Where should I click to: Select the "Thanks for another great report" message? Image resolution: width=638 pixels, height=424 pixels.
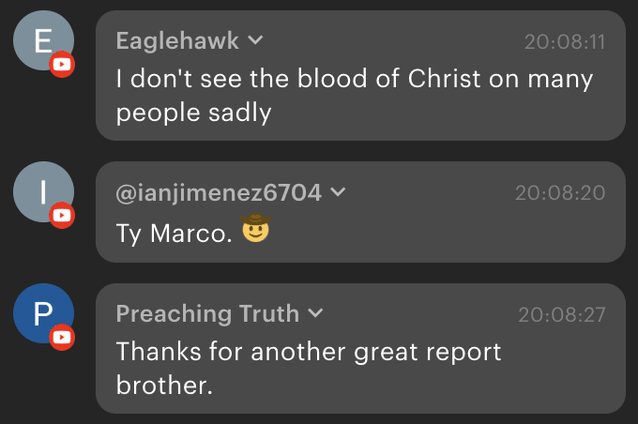pos(309,352)
